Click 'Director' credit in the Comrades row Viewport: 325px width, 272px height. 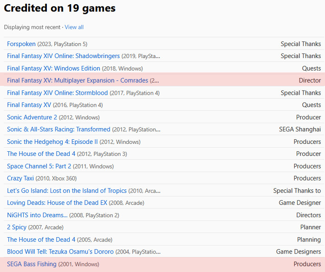[310, 80]
